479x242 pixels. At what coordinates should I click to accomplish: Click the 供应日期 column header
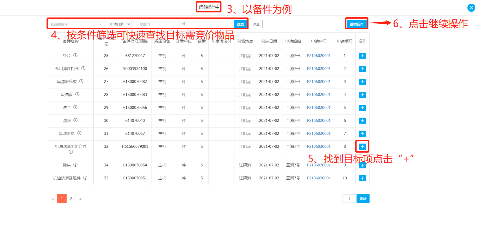269,41
